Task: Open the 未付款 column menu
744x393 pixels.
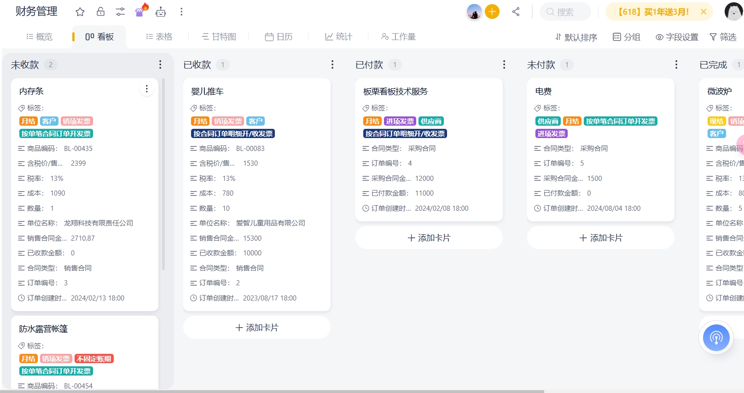Action: point(676,65)
